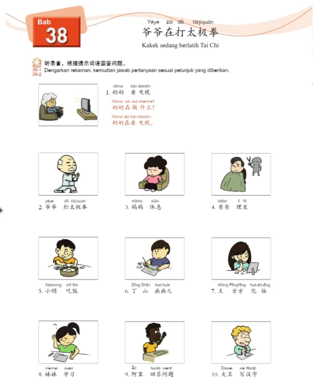Screen dimensions: 313x385
Task: Click the Chinese title 爷爷在打太极拳
Action: [180, 32]
